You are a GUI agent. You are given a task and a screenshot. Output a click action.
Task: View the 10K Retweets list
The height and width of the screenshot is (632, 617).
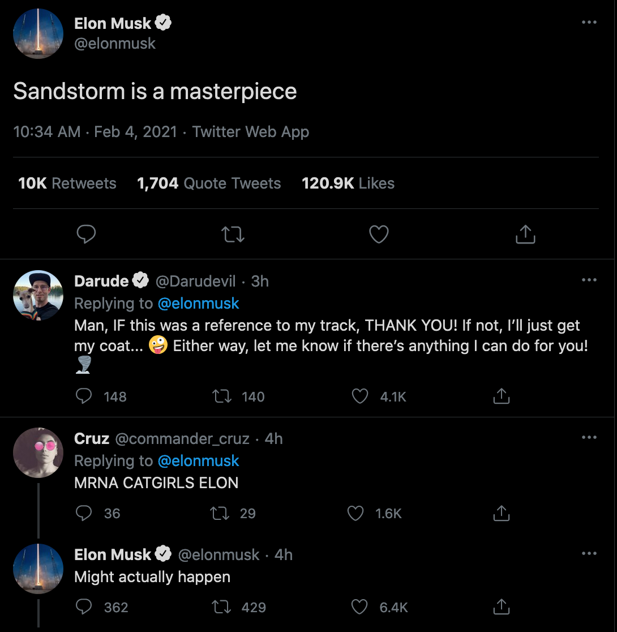(67, 183)
